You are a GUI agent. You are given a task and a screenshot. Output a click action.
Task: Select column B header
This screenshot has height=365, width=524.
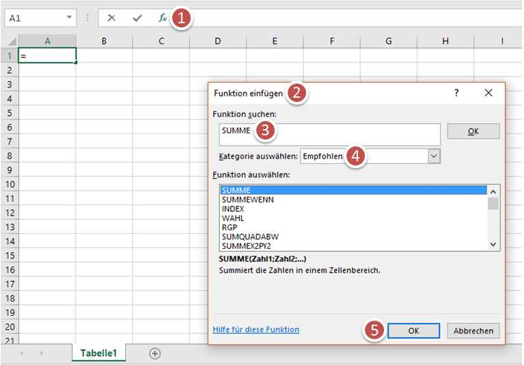105,41
